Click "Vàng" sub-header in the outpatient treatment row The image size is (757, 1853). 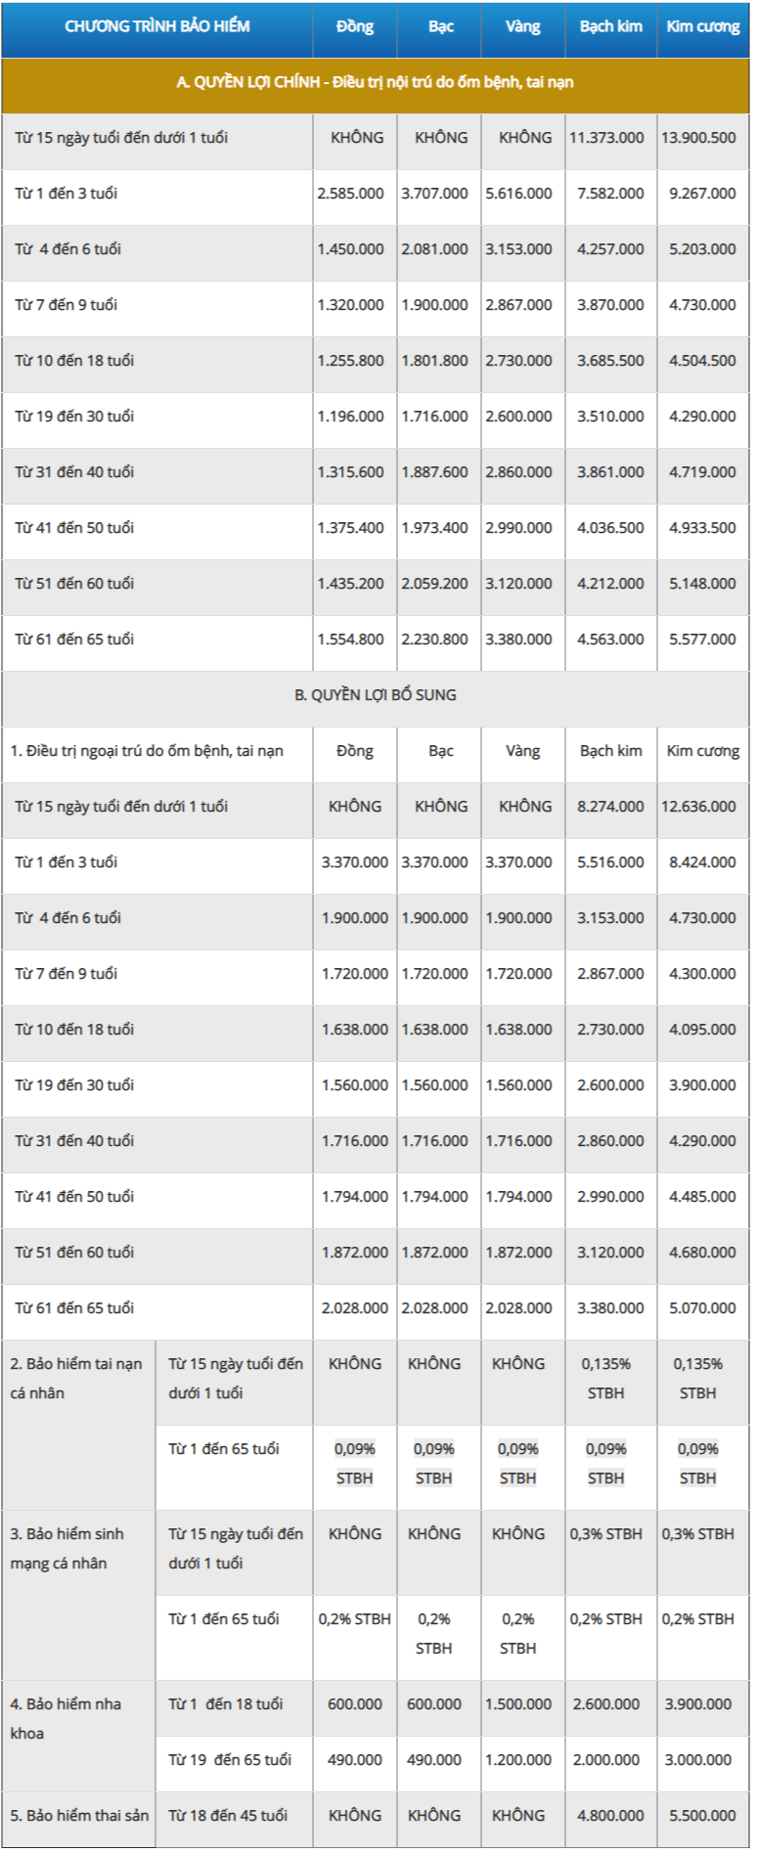(523, 751)
